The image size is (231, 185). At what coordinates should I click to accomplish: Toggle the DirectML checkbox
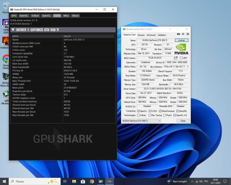[x=177, y=111]
